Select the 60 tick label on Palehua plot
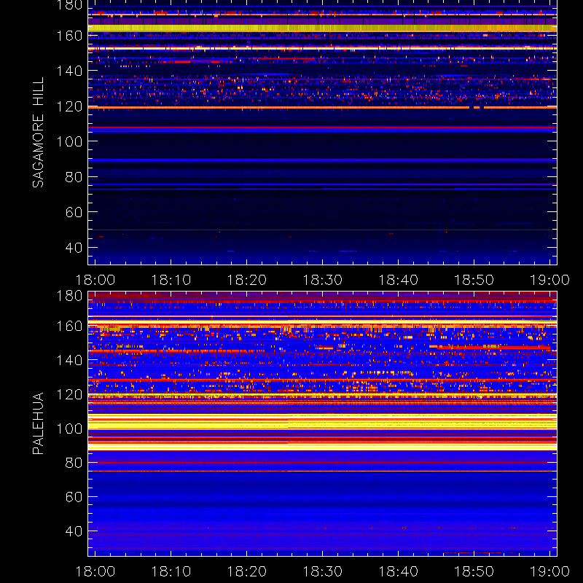This screenshot has height=583, width=583. [x=74, y=497]
